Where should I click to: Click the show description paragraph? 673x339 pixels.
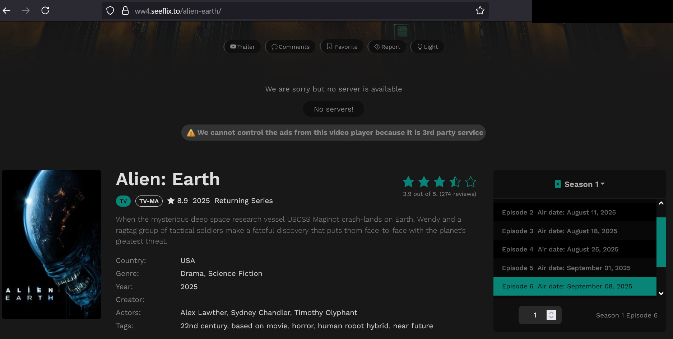point(291,230)
